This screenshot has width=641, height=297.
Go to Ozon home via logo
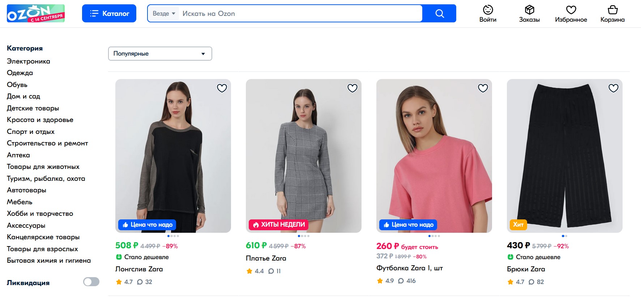click(x=36, y=13)
